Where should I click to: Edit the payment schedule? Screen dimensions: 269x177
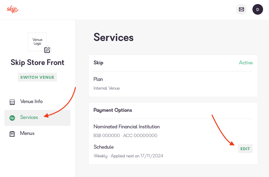pyautogui.click(x=245, y=149)
